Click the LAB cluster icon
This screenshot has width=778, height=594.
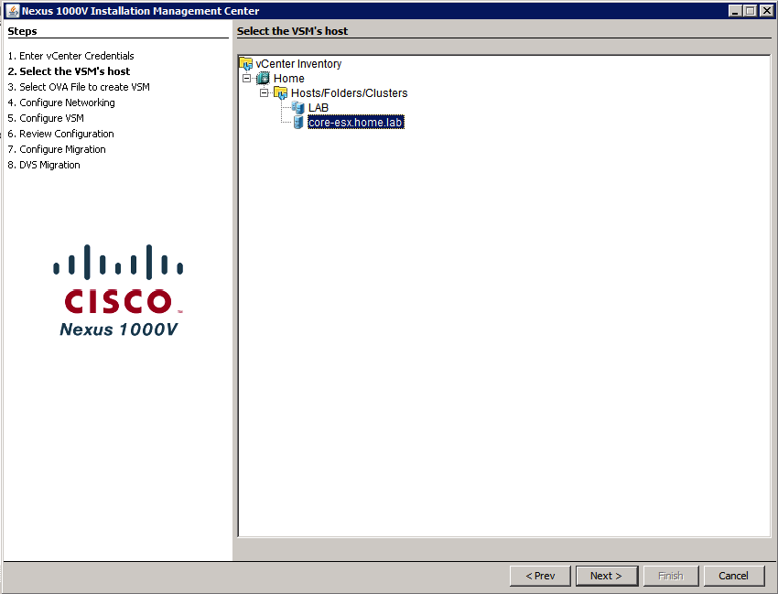(x=297, y=107)
